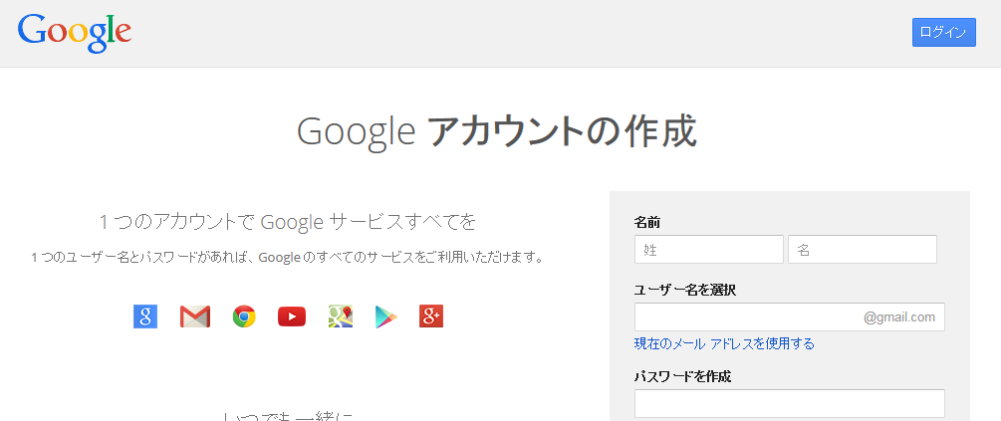Click the Google Play triangle icon
Screen dimensions: 1001x421
pos(386,316)
